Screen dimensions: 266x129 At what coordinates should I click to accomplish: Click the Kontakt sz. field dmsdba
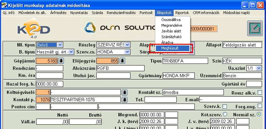coord(193,92)
